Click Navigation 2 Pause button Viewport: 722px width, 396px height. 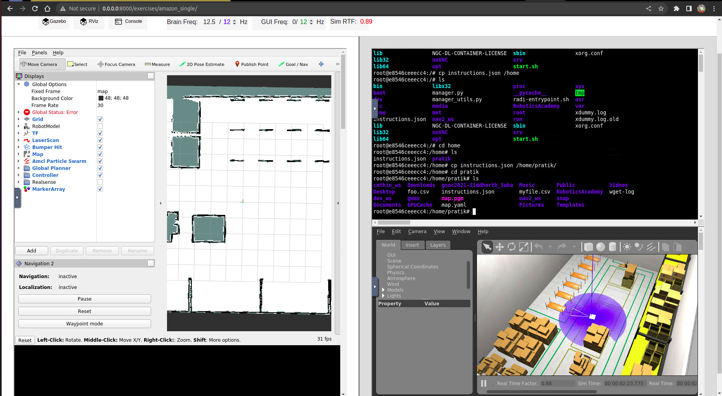click(x=85, y=299)
